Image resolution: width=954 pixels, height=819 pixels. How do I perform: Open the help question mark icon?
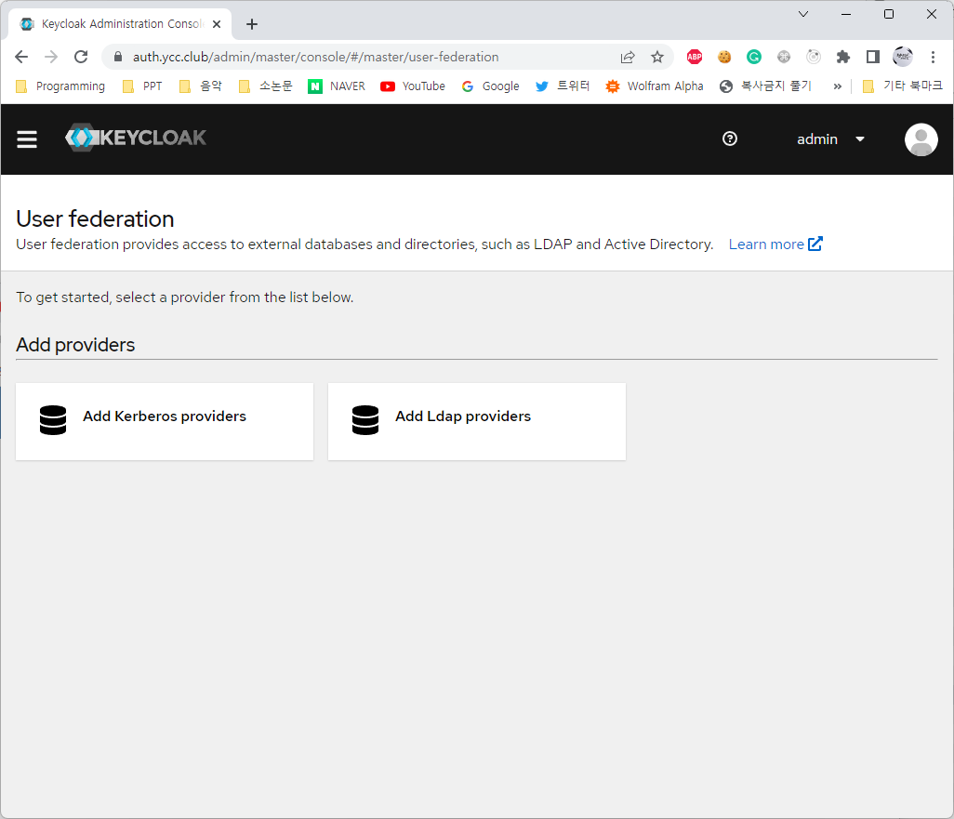(730, 139)
